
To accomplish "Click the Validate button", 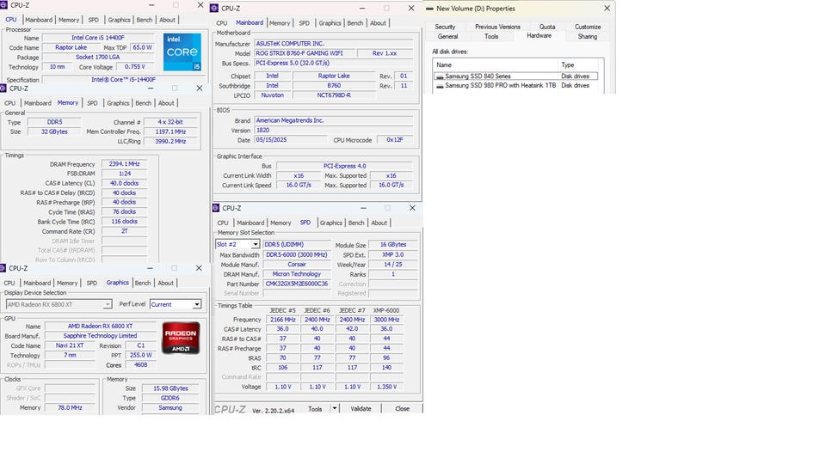I will point(361,408).
